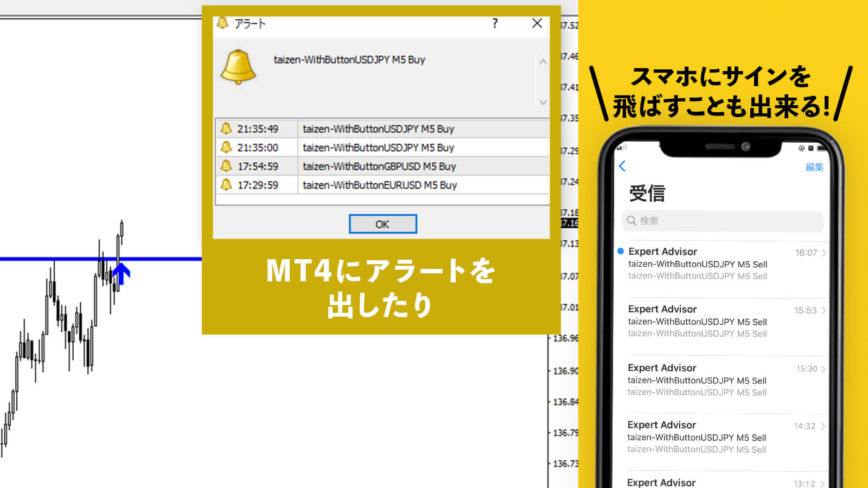Viewport: 868px width, 488px height.
Task: Close the alert dialog window
Action: 537,23
